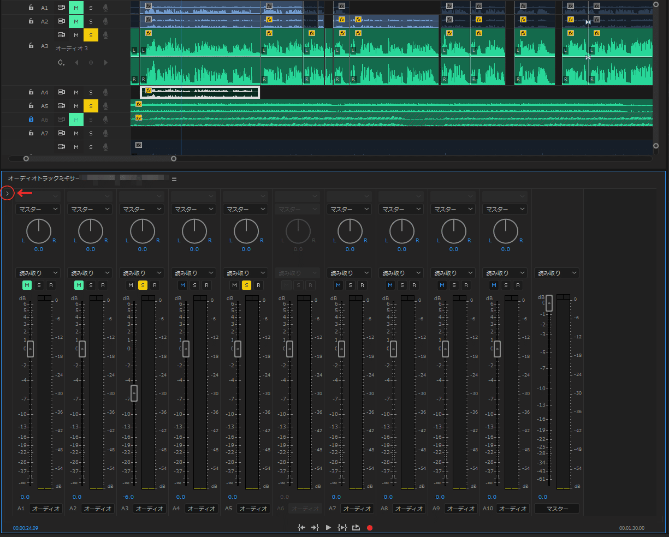Solo timeline track A7 with its S button

91,133
